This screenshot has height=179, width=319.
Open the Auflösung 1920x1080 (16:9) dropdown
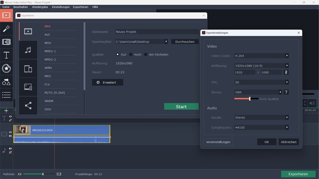click(261, 66)
